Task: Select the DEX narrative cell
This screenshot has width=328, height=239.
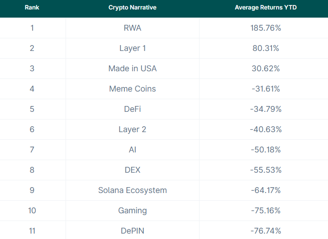Action: tap(133, 170)
